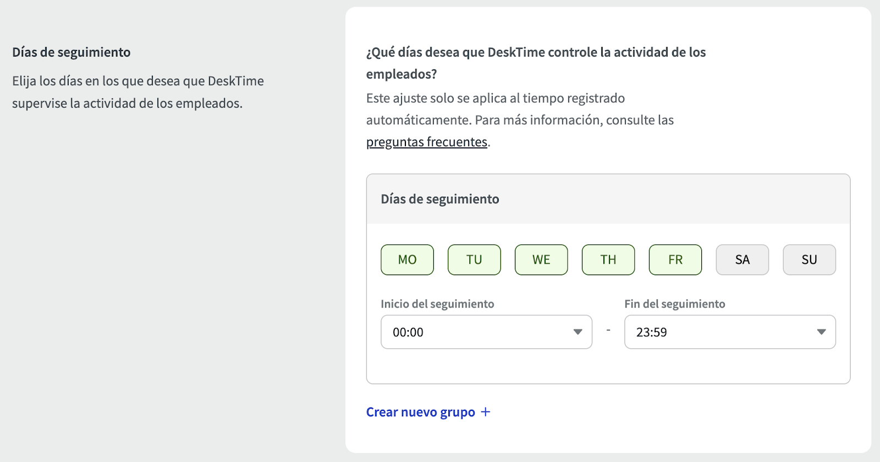
Task: Enable tracking on SA
Action: tap(743, 260)
